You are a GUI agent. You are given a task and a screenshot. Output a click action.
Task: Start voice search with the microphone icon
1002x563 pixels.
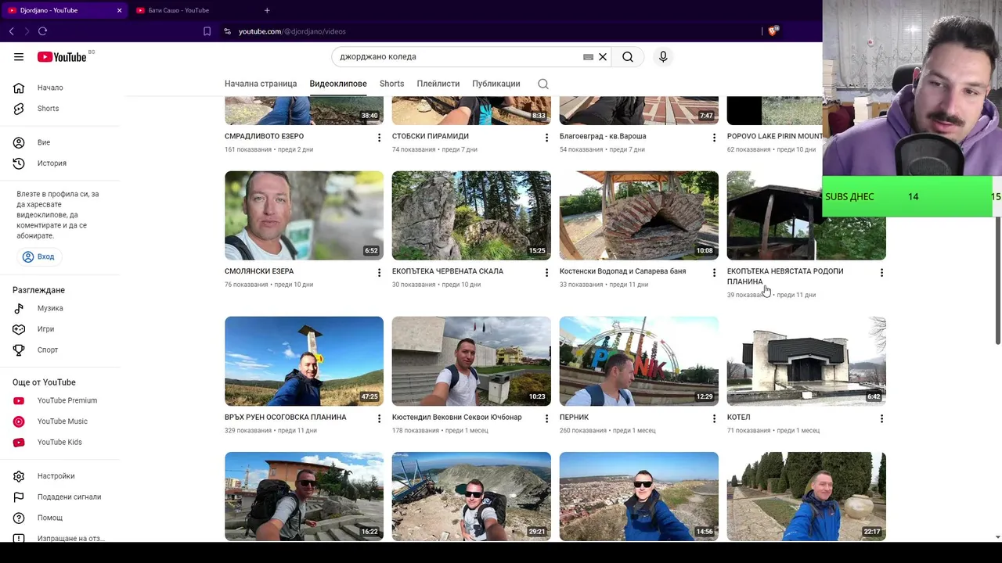(663, 56)
